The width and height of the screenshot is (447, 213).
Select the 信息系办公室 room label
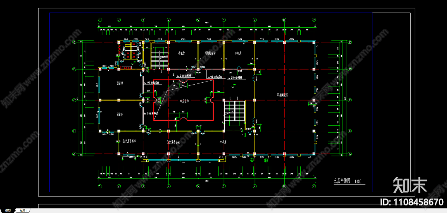(x=173, y=142)
